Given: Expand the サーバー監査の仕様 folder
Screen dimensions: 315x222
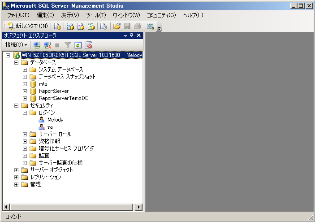Looking at the screenshot, I should [25, 163].
